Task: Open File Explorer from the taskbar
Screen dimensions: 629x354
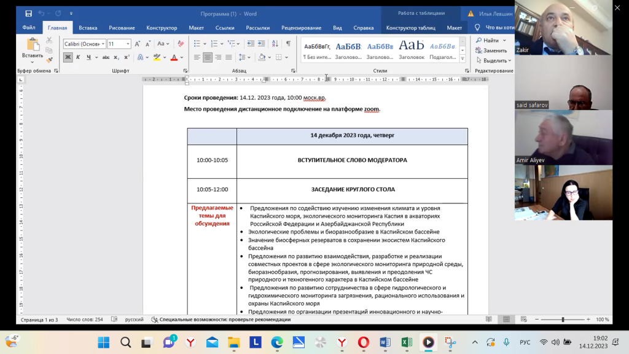Action: point(234,342)
